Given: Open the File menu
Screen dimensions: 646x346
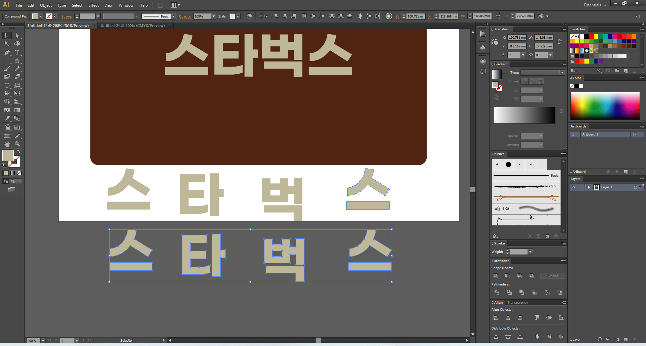Looking at the screenshot, I should tap(19, 5).
